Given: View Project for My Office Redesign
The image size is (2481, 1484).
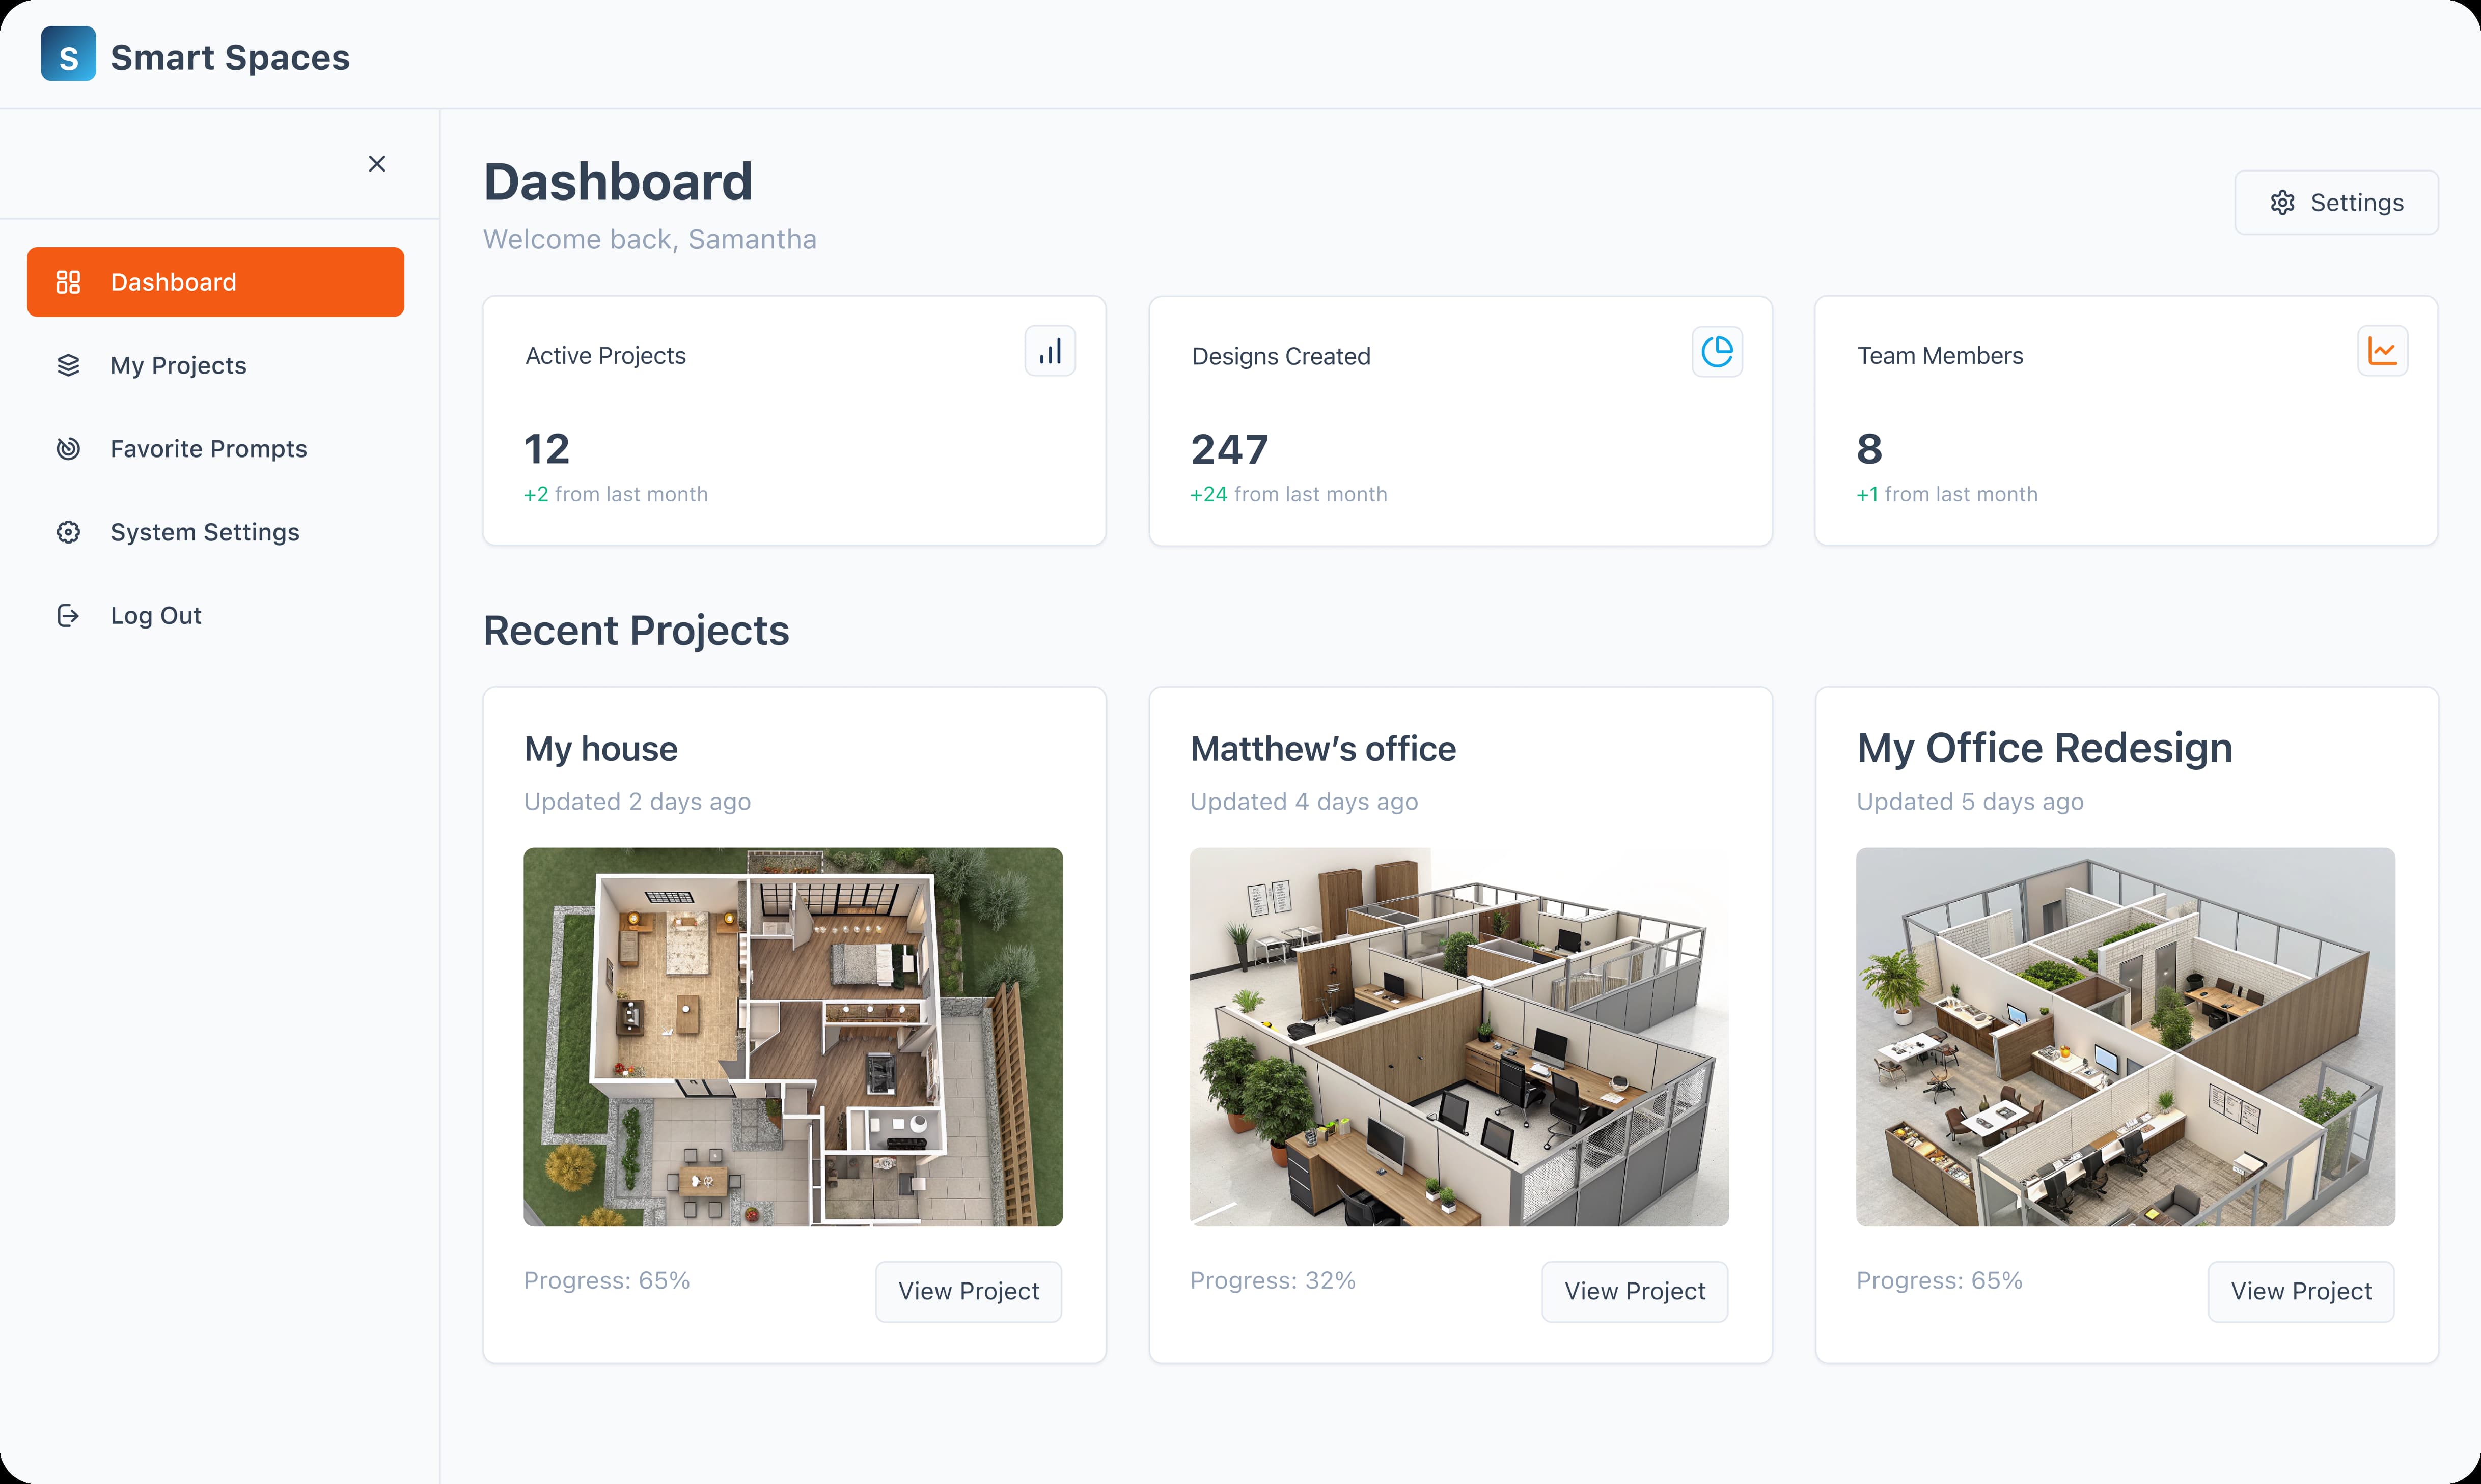Looking at the screenshot, I should click(x=2300, y=1291).
